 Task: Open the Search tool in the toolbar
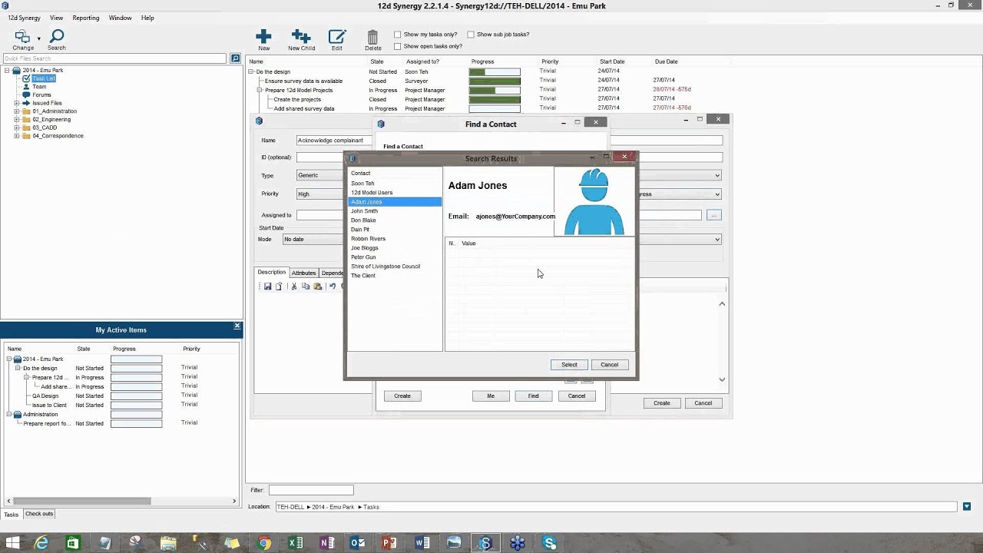[56, 36]
